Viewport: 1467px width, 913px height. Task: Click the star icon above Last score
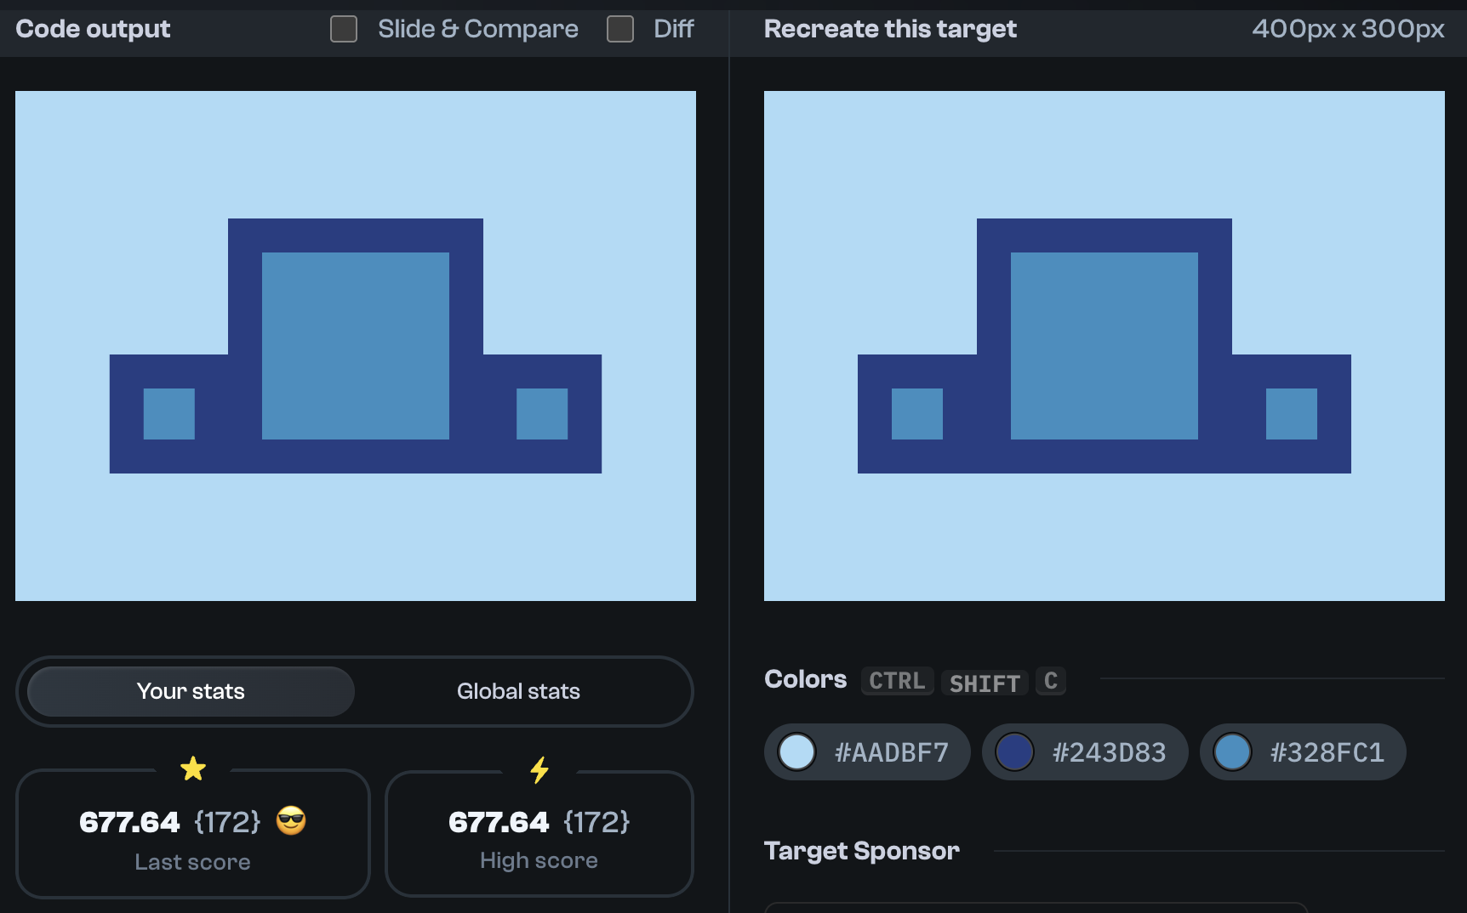[x=193, y=769]
